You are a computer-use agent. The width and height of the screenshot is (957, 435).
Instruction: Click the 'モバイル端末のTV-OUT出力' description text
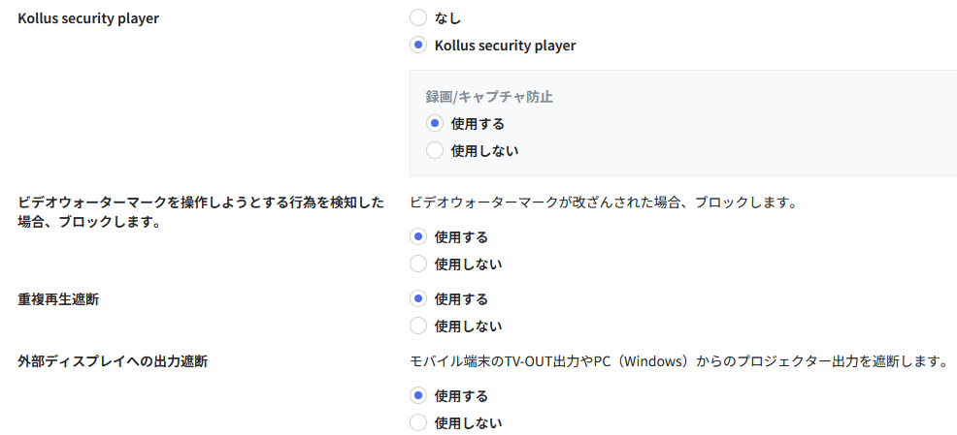tap(678, 361)
